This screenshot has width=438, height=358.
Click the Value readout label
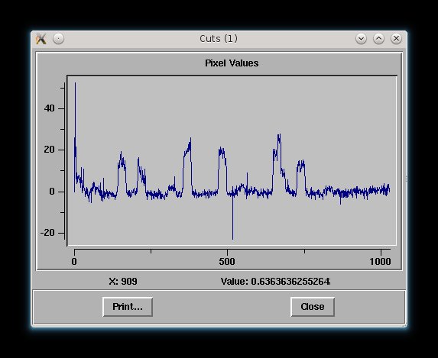275,281
